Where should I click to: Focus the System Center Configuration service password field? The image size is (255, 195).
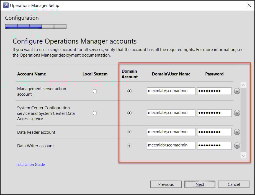click(214, 113)
